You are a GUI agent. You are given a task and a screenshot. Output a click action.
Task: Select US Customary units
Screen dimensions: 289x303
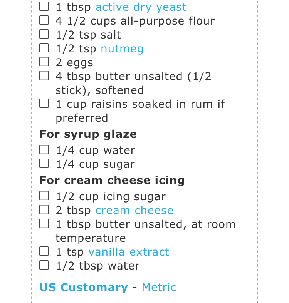(x=84, y=287)
